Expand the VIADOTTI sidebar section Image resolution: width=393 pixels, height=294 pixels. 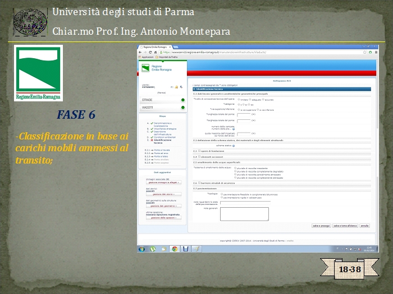point(162,107)
